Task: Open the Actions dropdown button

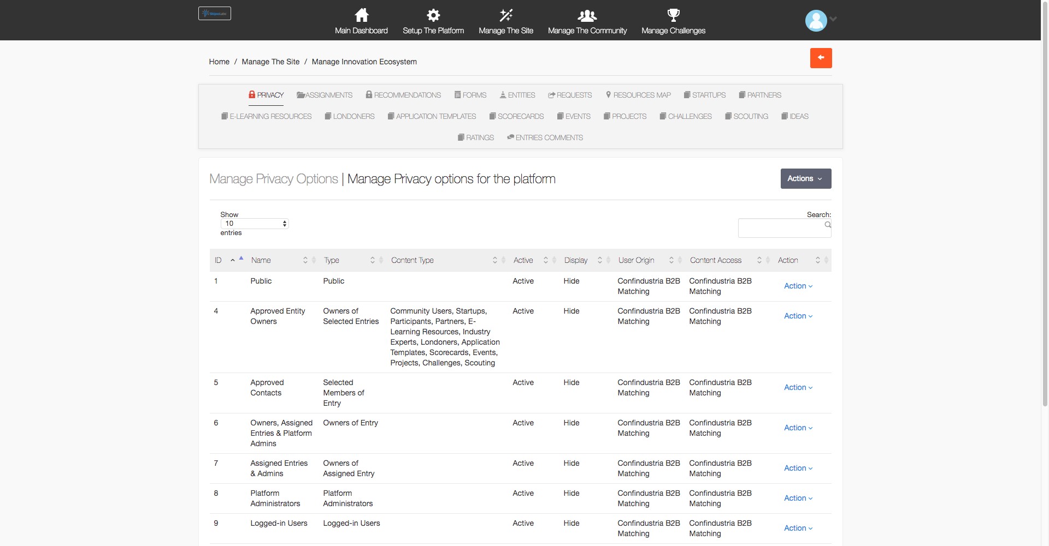Action: 806,178
